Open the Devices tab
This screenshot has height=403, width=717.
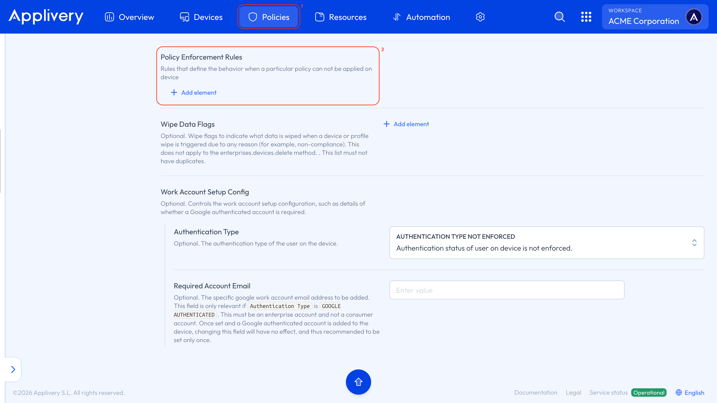tap(201, 17)
